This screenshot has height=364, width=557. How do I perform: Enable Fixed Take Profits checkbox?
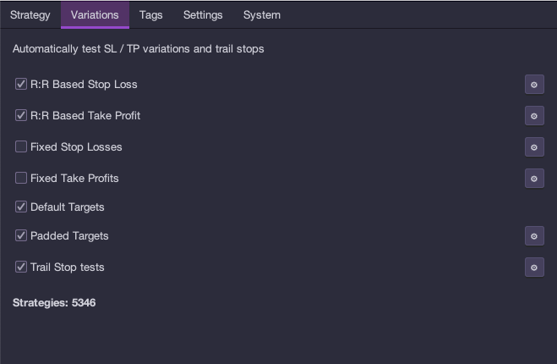tap(21, 178)
